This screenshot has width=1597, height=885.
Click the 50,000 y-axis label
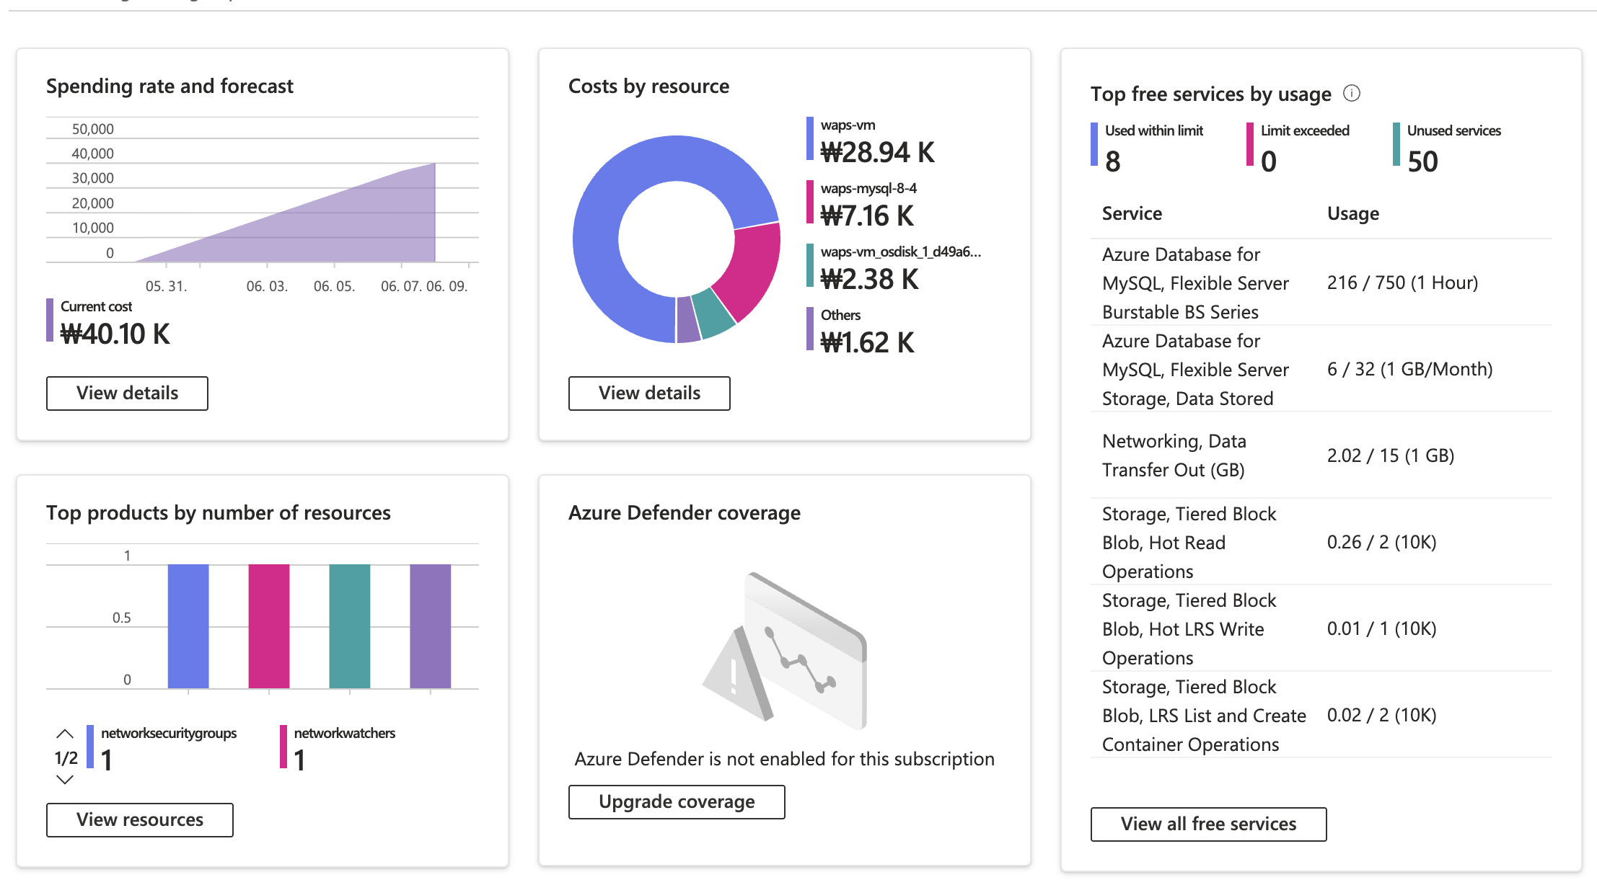pyautogui.click(x=93, y=129)
